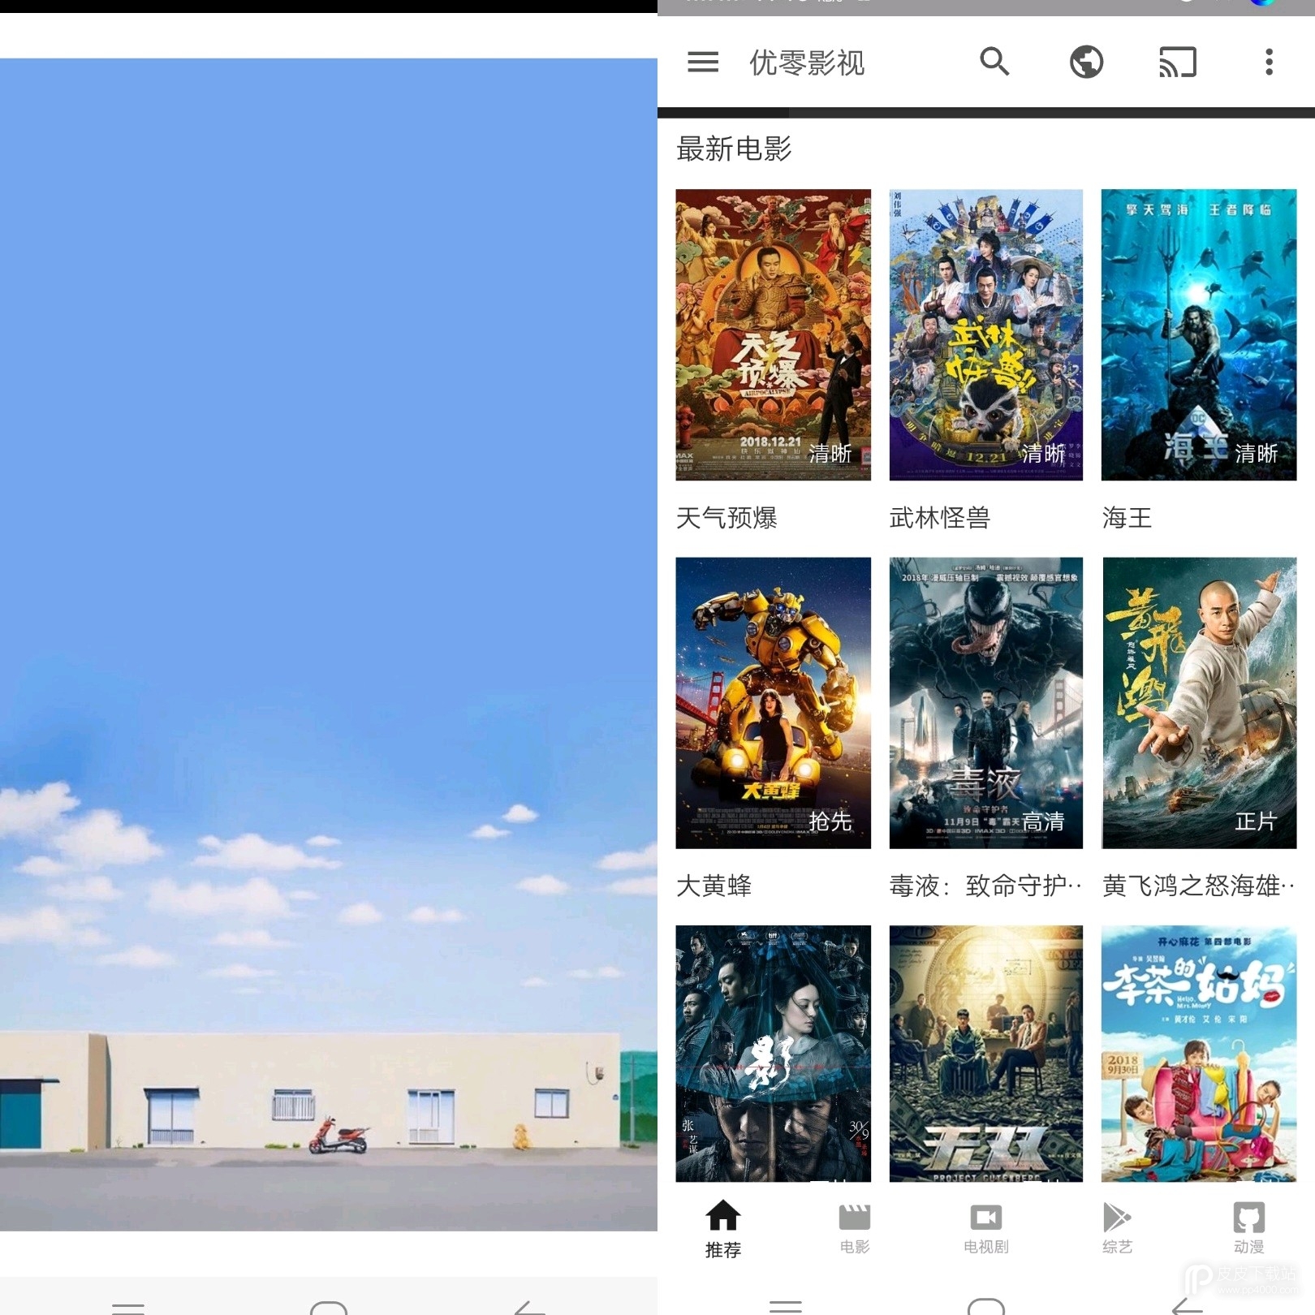Open the 黄飞鸿之怒海雄 poster
1315x1315 pixels.
tap(1198, 702)
